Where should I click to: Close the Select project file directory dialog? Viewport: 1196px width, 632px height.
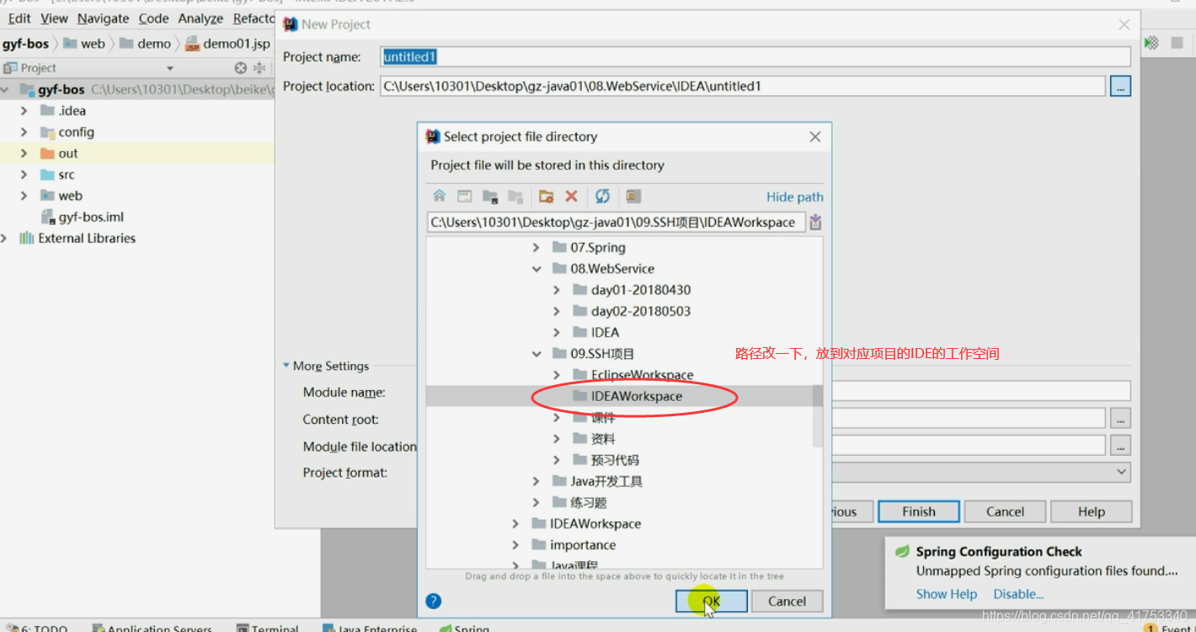(x=814, y=137)
